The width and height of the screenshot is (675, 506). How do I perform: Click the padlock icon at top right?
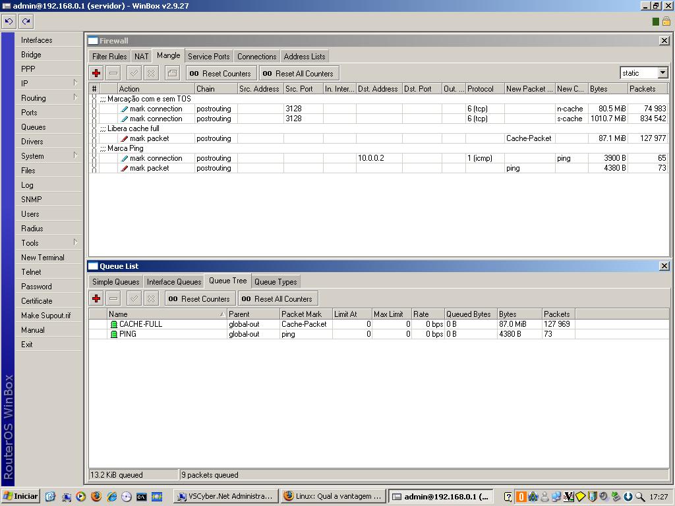(x=666, y=21)
